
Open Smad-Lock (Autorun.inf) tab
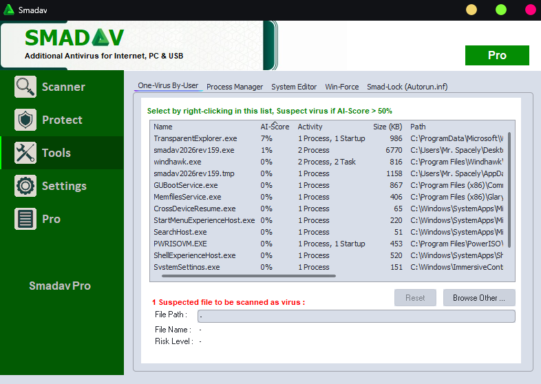pos(407,87)
